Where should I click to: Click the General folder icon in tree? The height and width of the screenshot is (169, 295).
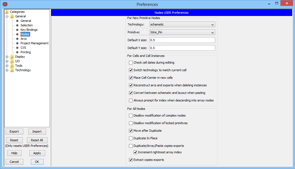tap(12, 16)
